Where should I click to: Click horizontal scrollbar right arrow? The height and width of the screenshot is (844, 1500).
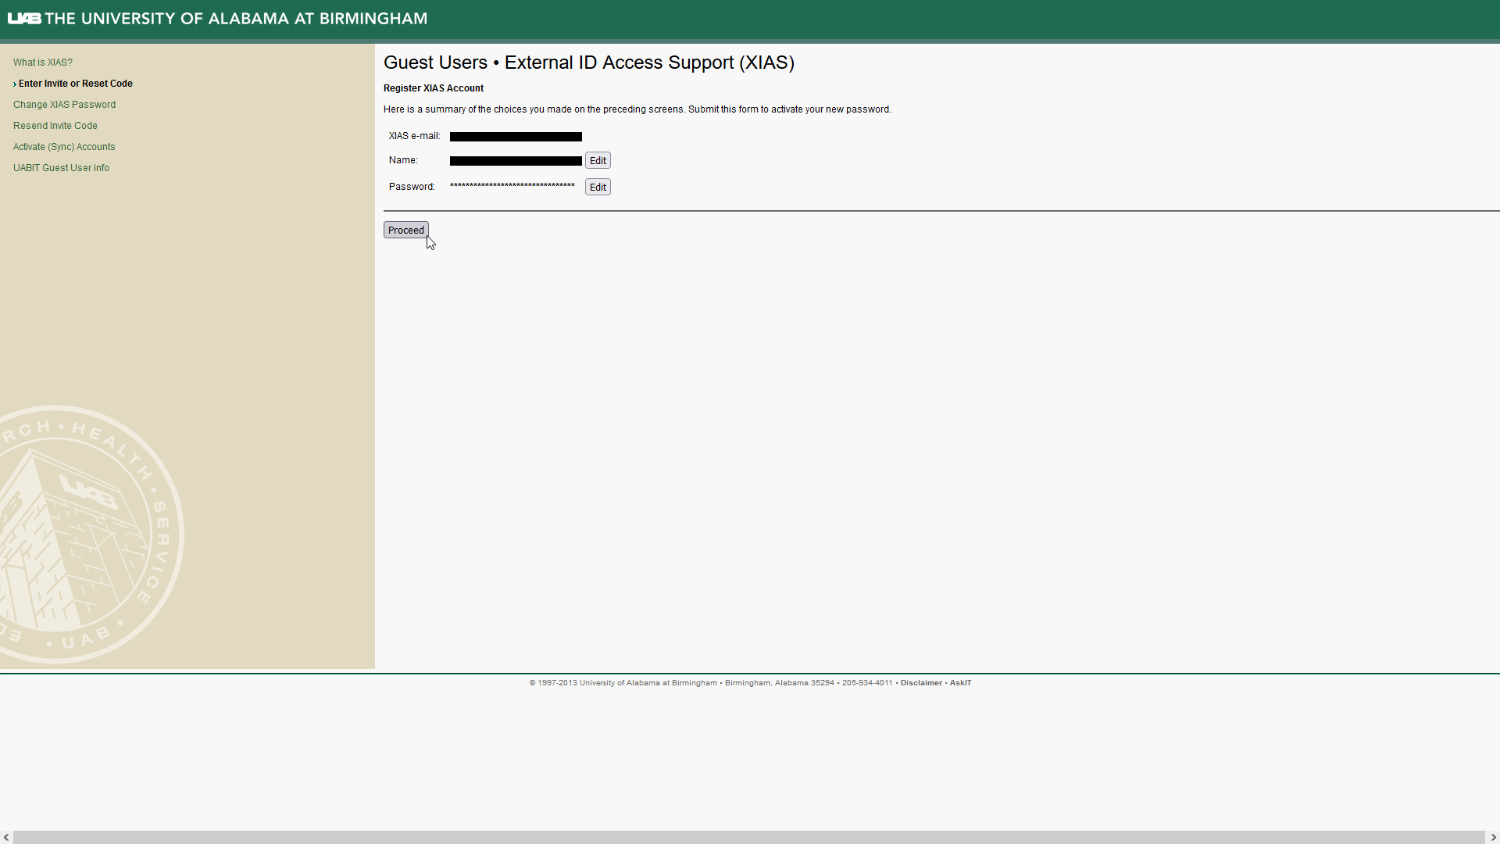tap(1493, 837)
